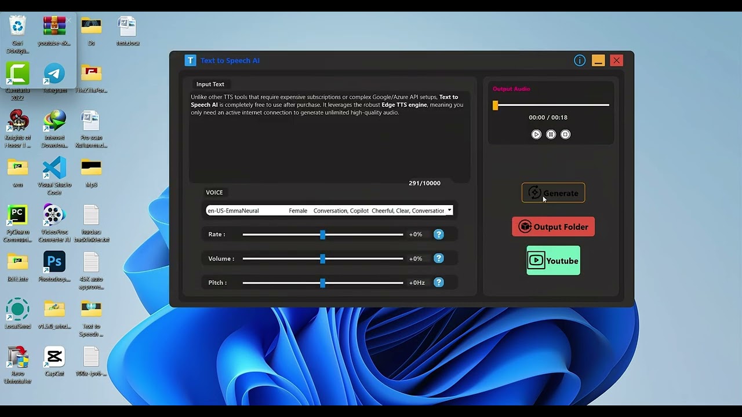Screen dimensions: 742x417
Task: Select the youtube-ek WinRAR archive icon
Action: click(54, 31)
